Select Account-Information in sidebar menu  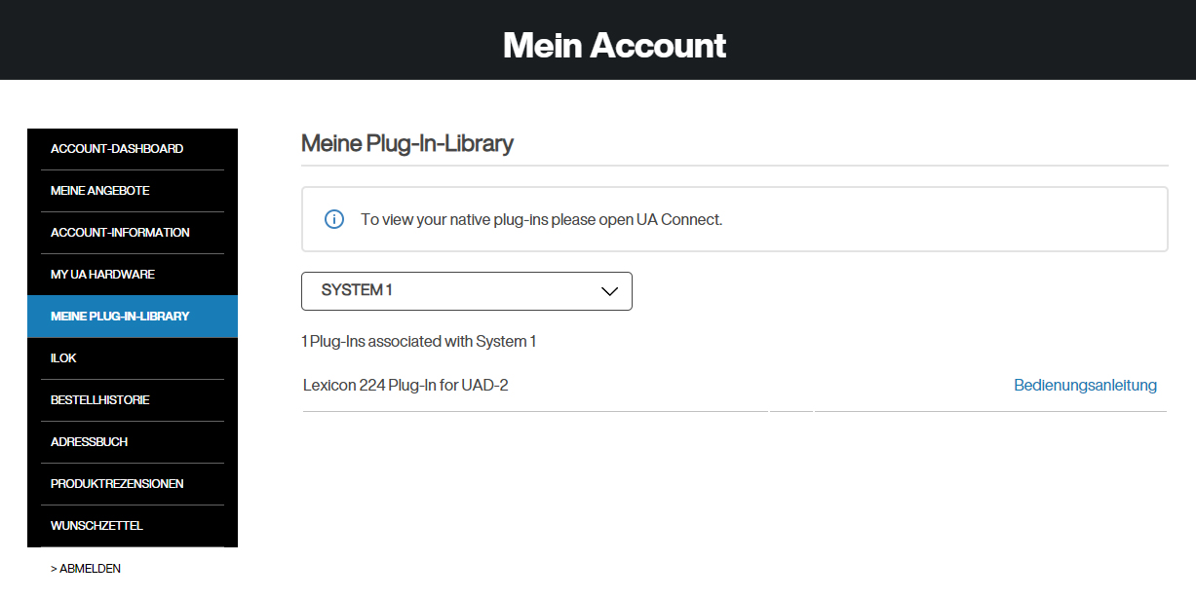tap(120, 233)
